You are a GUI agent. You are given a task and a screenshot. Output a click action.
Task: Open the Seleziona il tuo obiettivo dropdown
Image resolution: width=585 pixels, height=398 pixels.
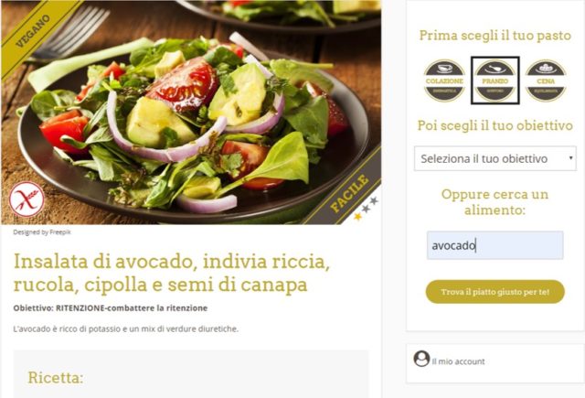[x=495, y=158]
